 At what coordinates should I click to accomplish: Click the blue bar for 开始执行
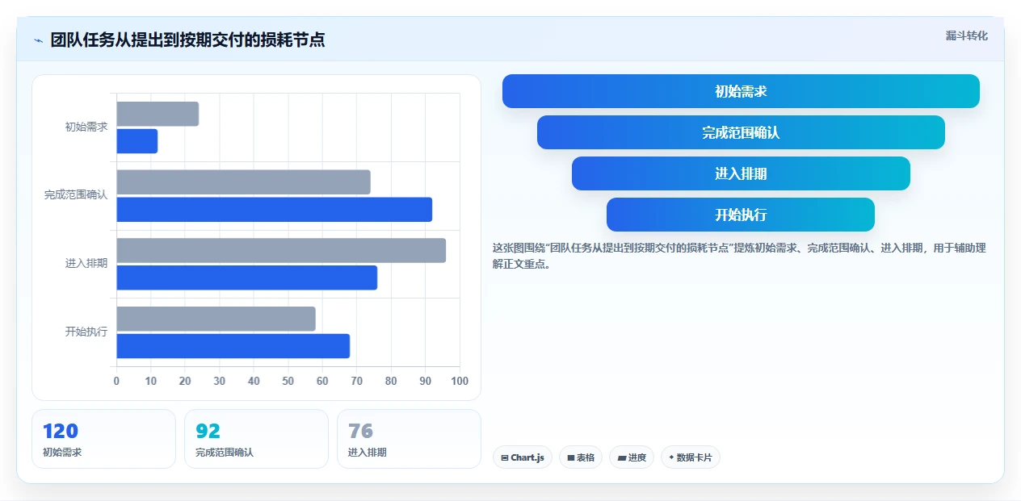[233, 346]
